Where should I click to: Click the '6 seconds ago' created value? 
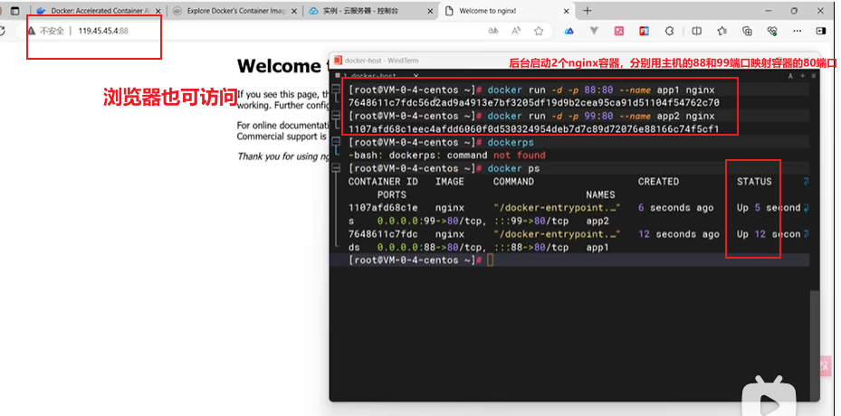(x=676, y=207)
